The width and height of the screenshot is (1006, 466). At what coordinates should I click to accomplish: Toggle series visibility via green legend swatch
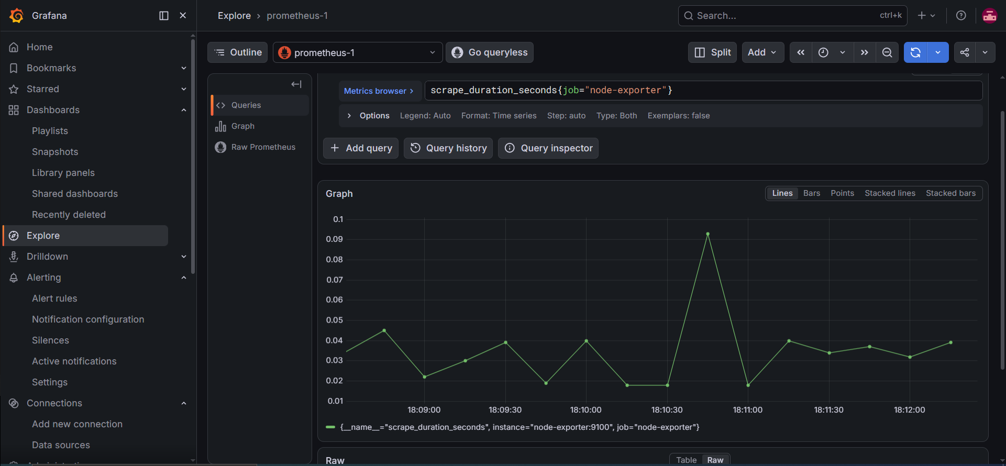tap(330, 427)
